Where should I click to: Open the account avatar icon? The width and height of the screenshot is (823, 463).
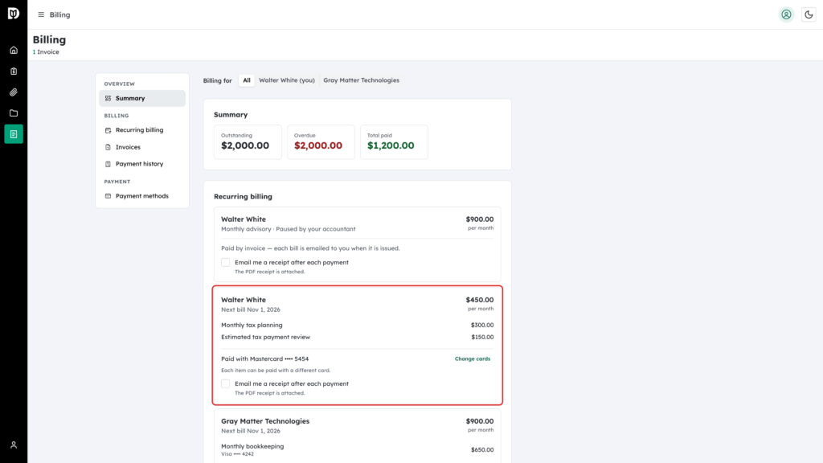pos(786,14)
